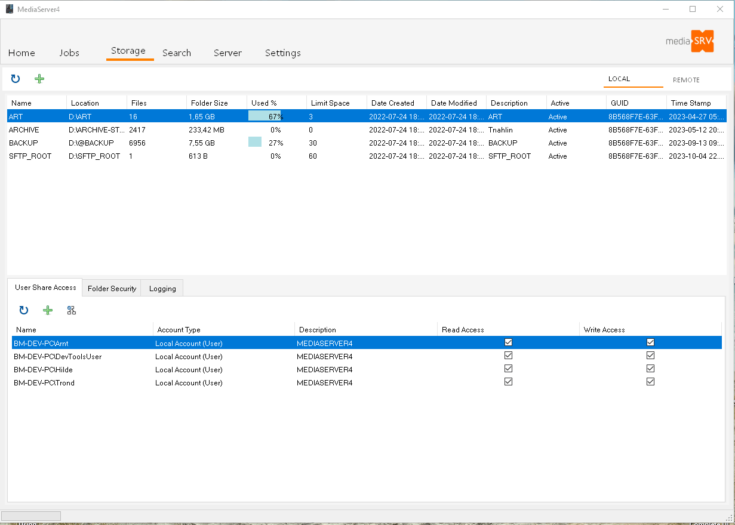
Task: Sort users by Write Access header
Action: tap(650, 330)
